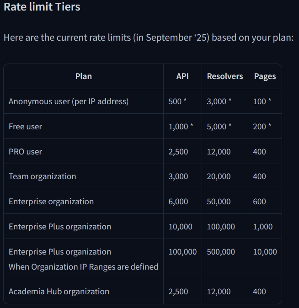Click "When Organization IP Ranges are defined" text
Image resolution: width=299 pixels, height=308 pixels.
(x=83, y=267)
